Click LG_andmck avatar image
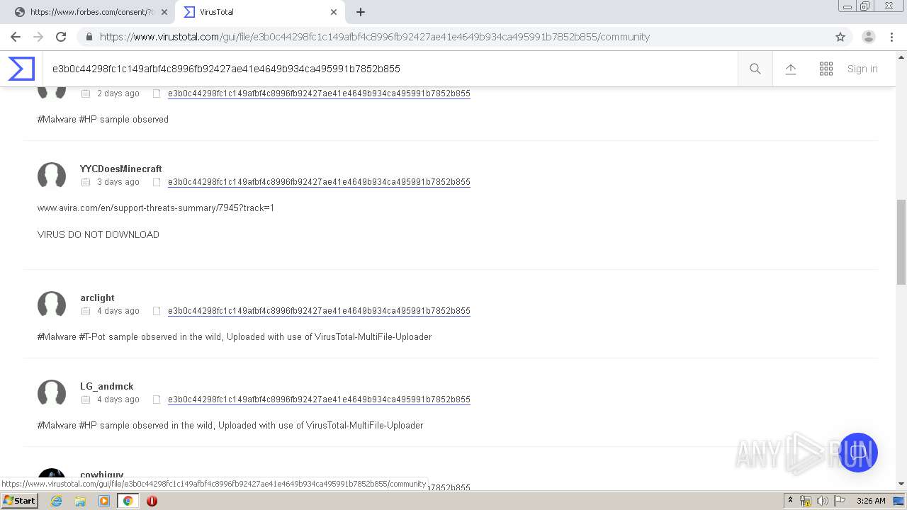907x510 pixels. (52, 393)
